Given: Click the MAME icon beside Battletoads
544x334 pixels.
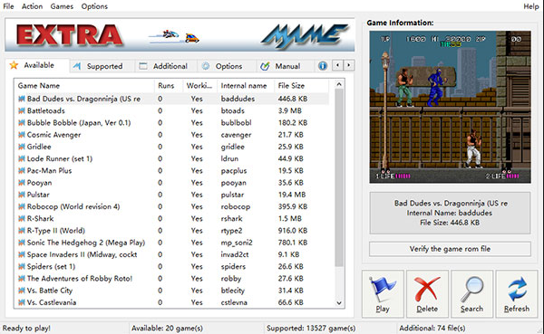Looking at the screenshot, I should [22, 110].
